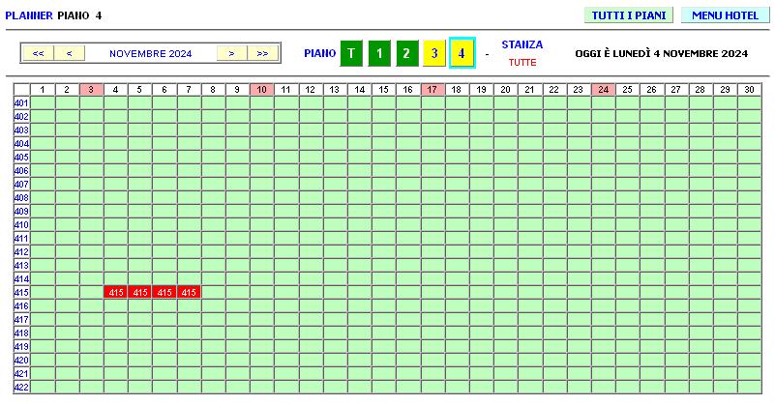The image size is (775, 405).
Task: Open room 412 row label
Action: (21, 252)
